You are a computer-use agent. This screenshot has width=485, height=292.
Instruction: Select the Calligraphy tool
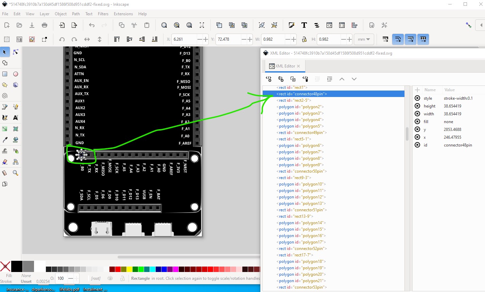5,118
